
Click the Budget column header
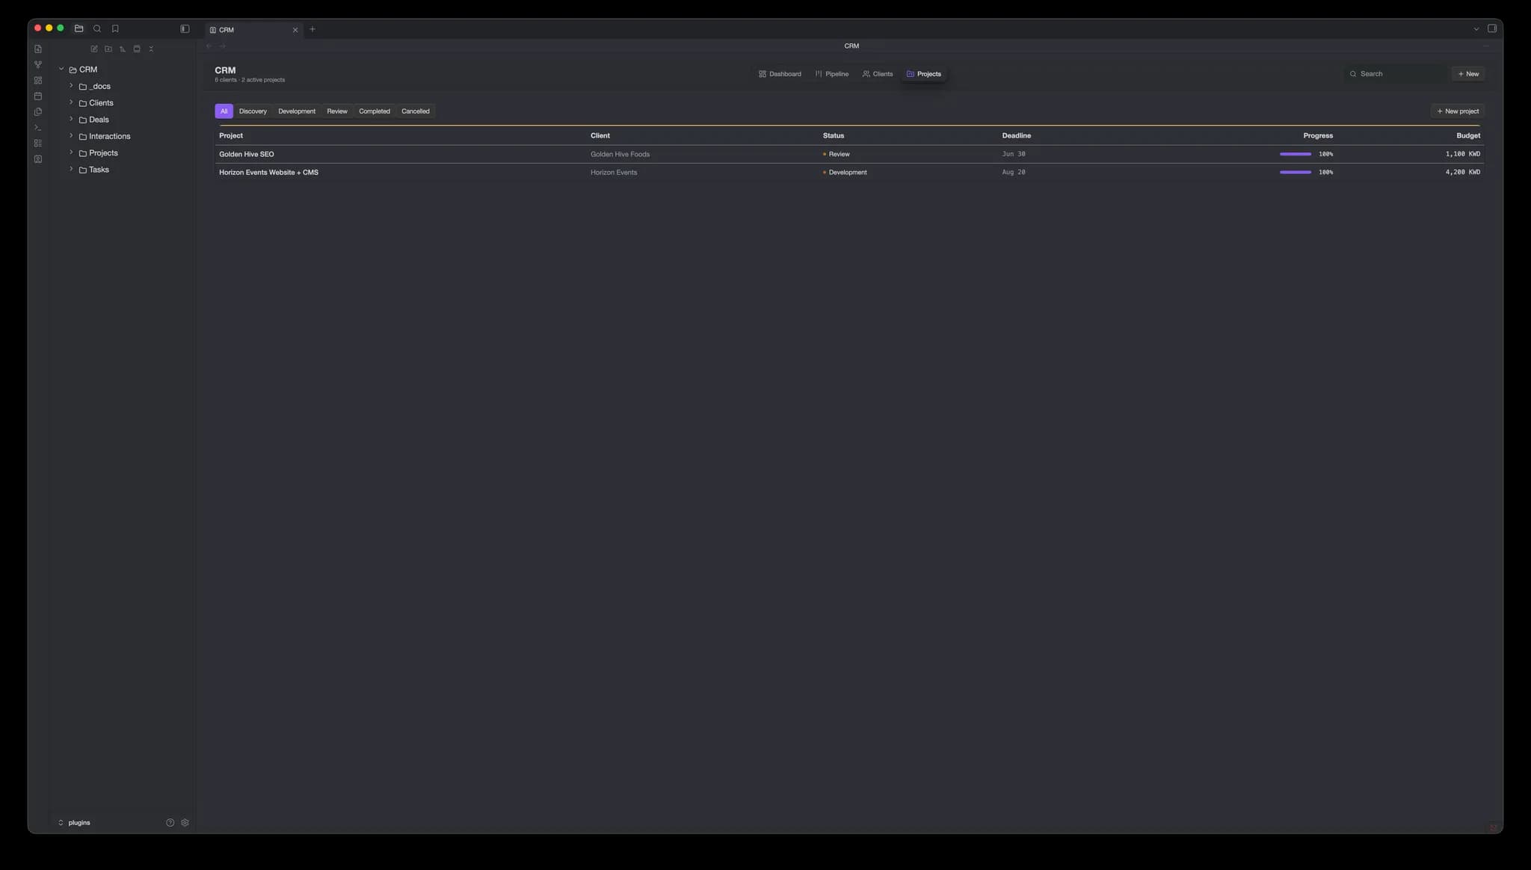(1468, 136)
